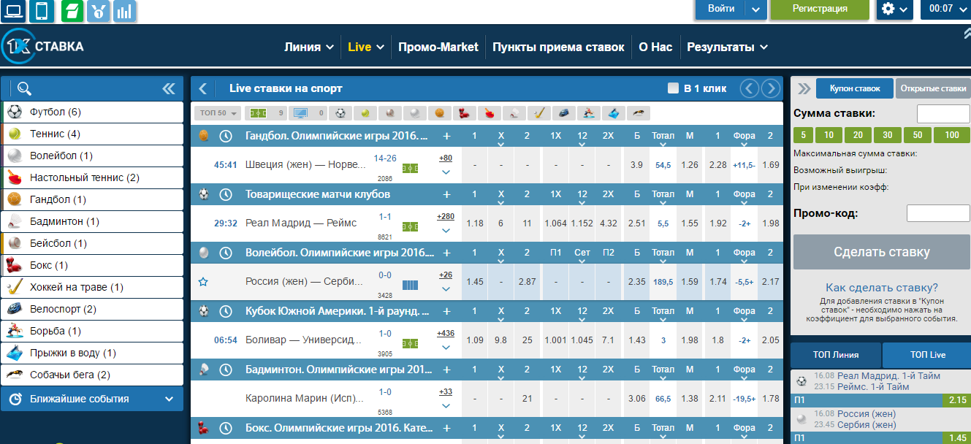Enable the 'В 1 клик' checkbox

pyautogui.click(x=673, y=88)
